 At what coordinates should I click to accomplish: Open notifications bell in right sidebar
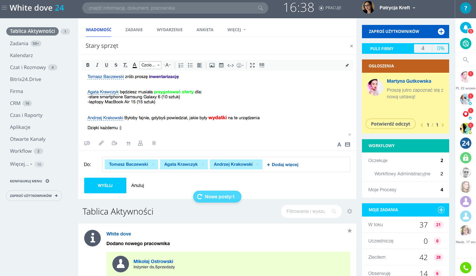pos(465,28)
